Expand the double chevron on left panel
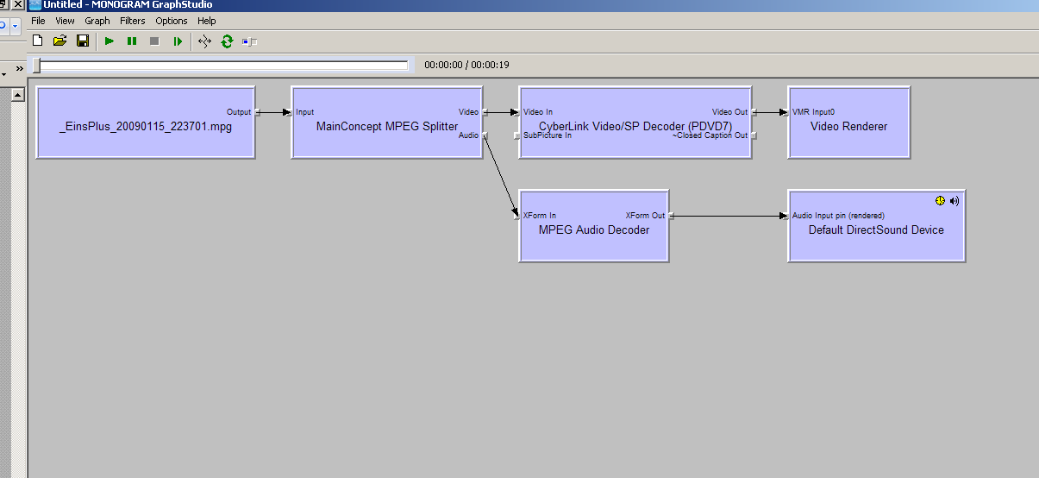This screenshot has width=1039, height=478. point(19,67)
